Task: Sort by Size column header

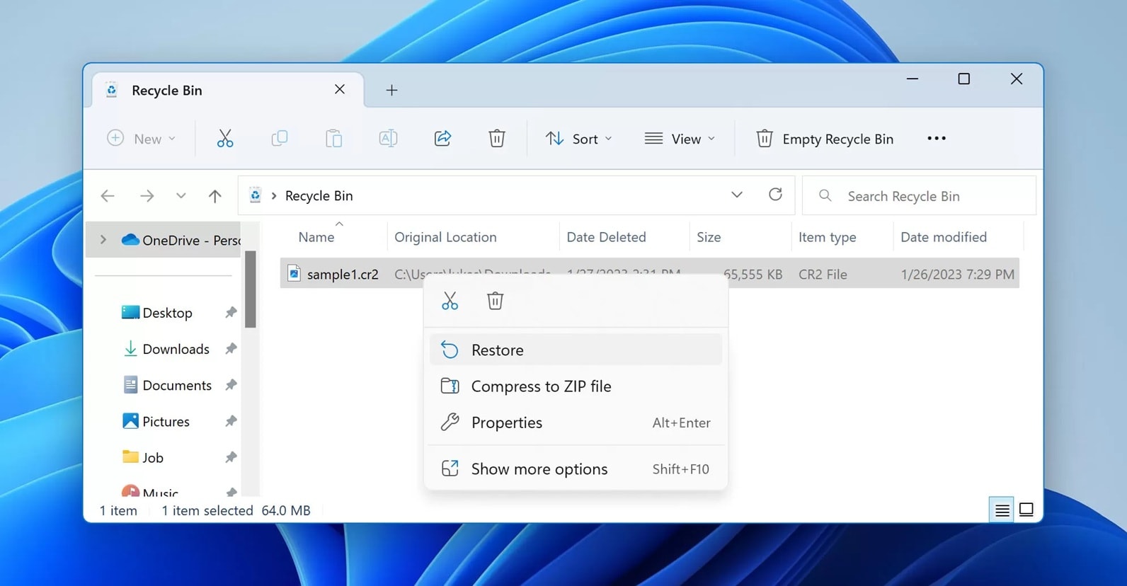Action: coord(709,237)
